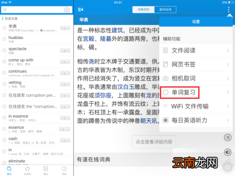Open history entry huabiao
This screenshot has width=235, height=176.
(37, 39)
